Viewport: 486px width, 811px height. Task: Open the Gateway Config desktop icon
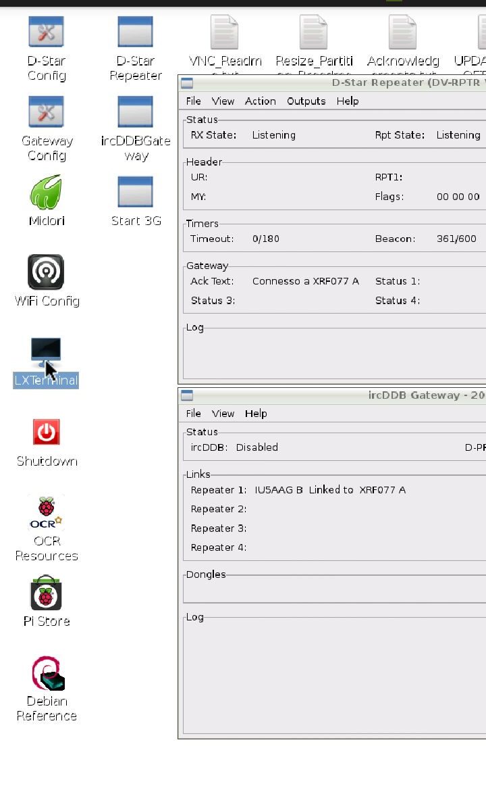46,112
